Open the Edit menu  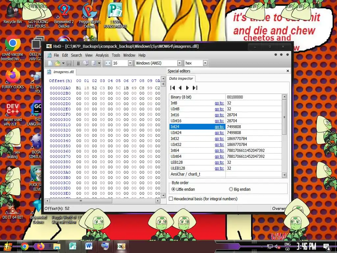[65, 55]
